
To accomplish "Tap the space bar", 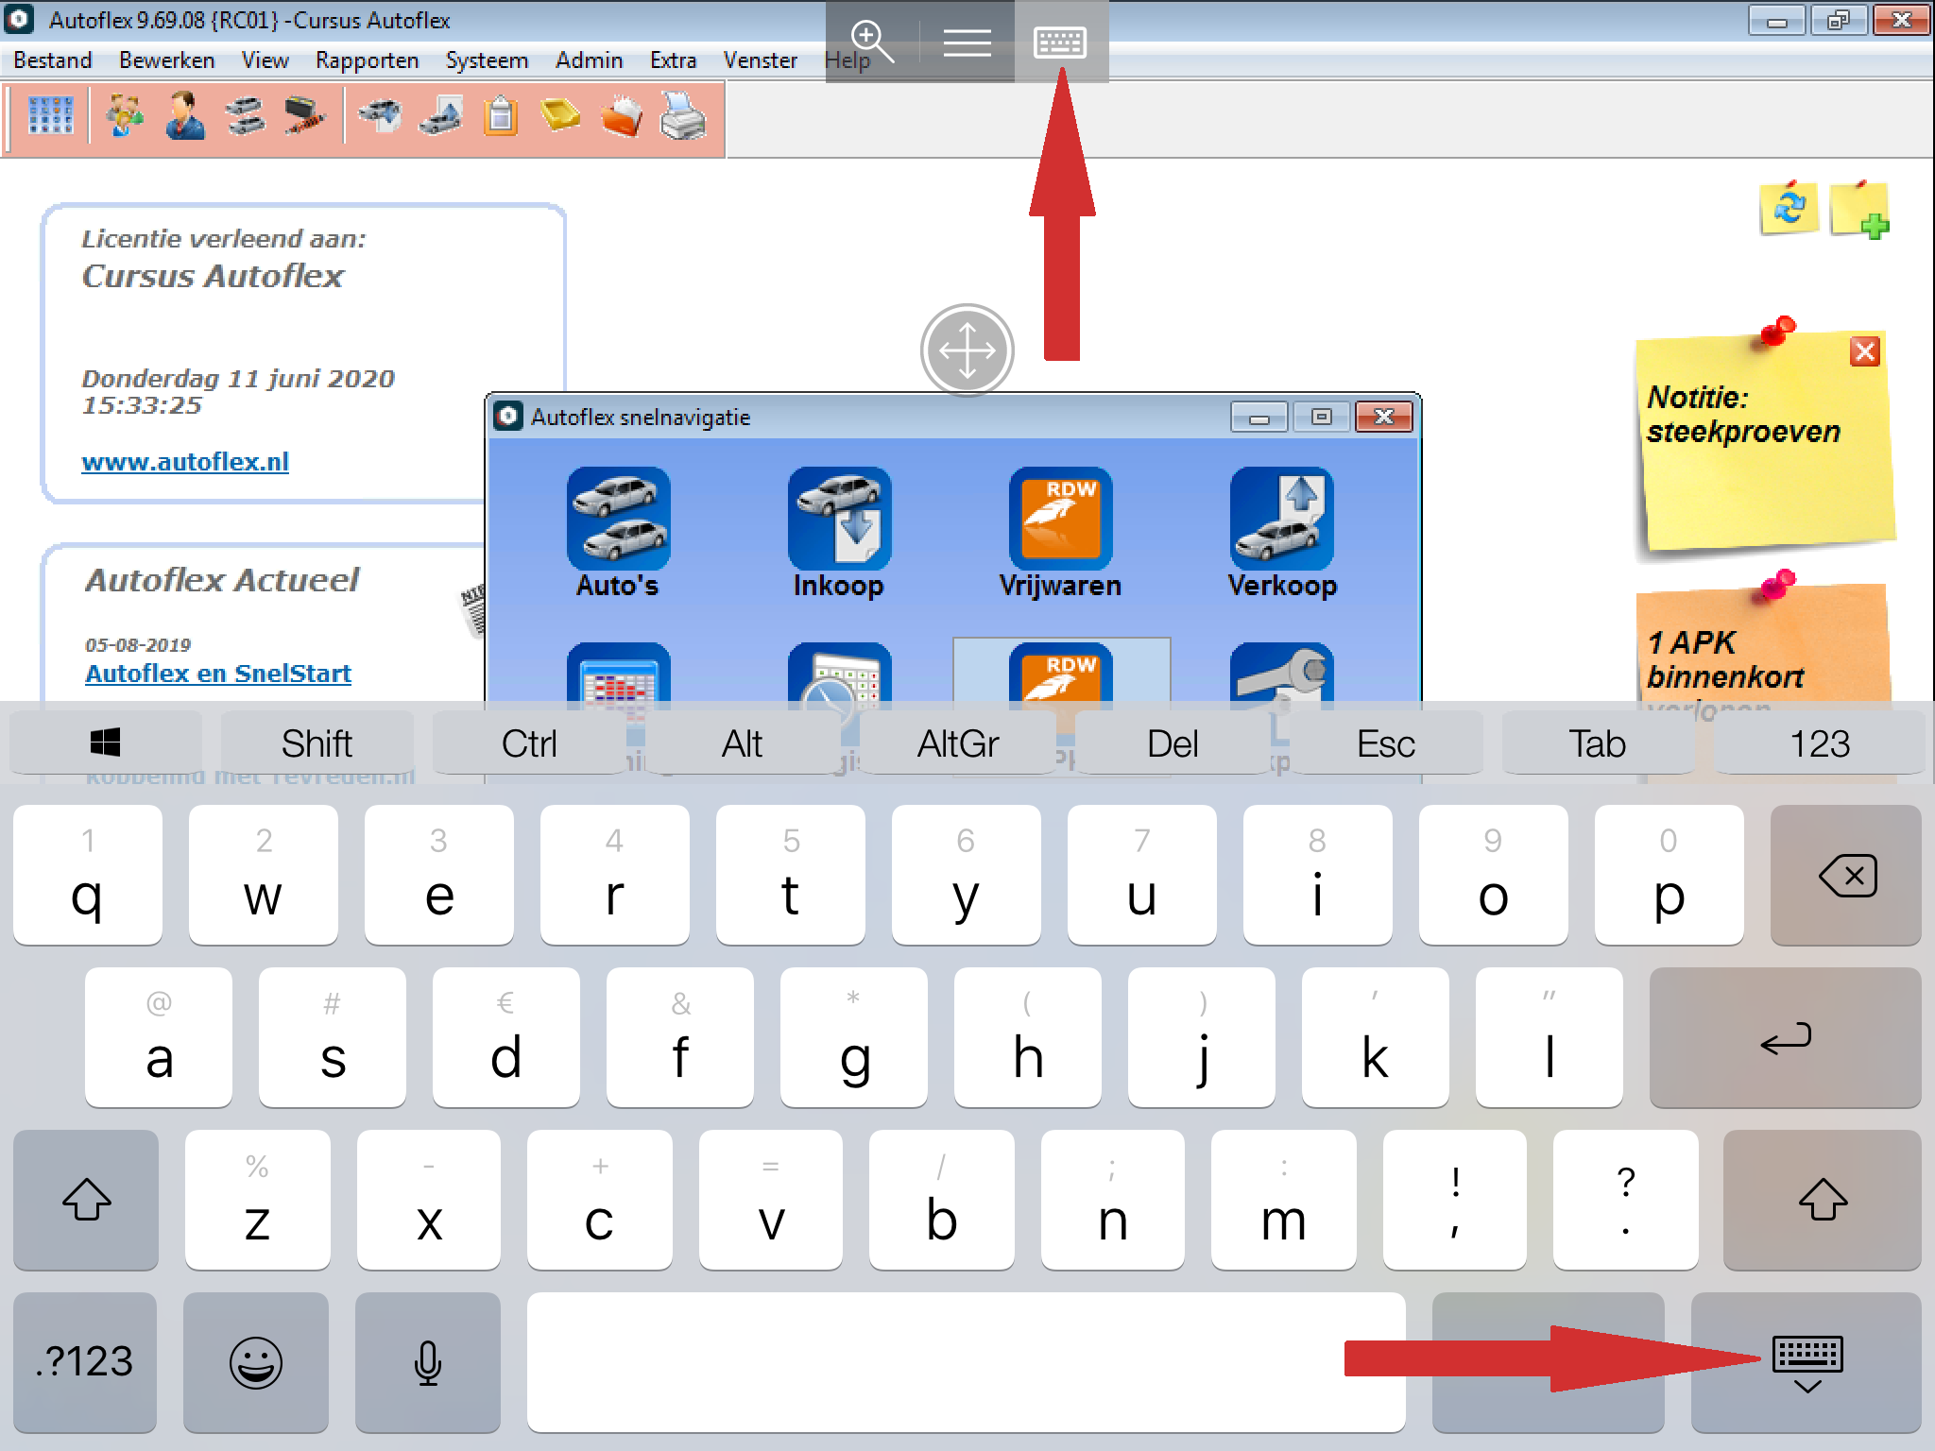I will (967, 1362).
